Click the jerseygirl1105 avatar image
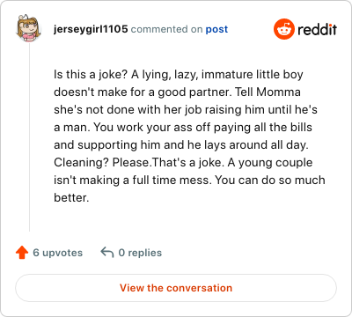Image resolution: width=352 pixels, height=317 pixels. click(28, 28)
